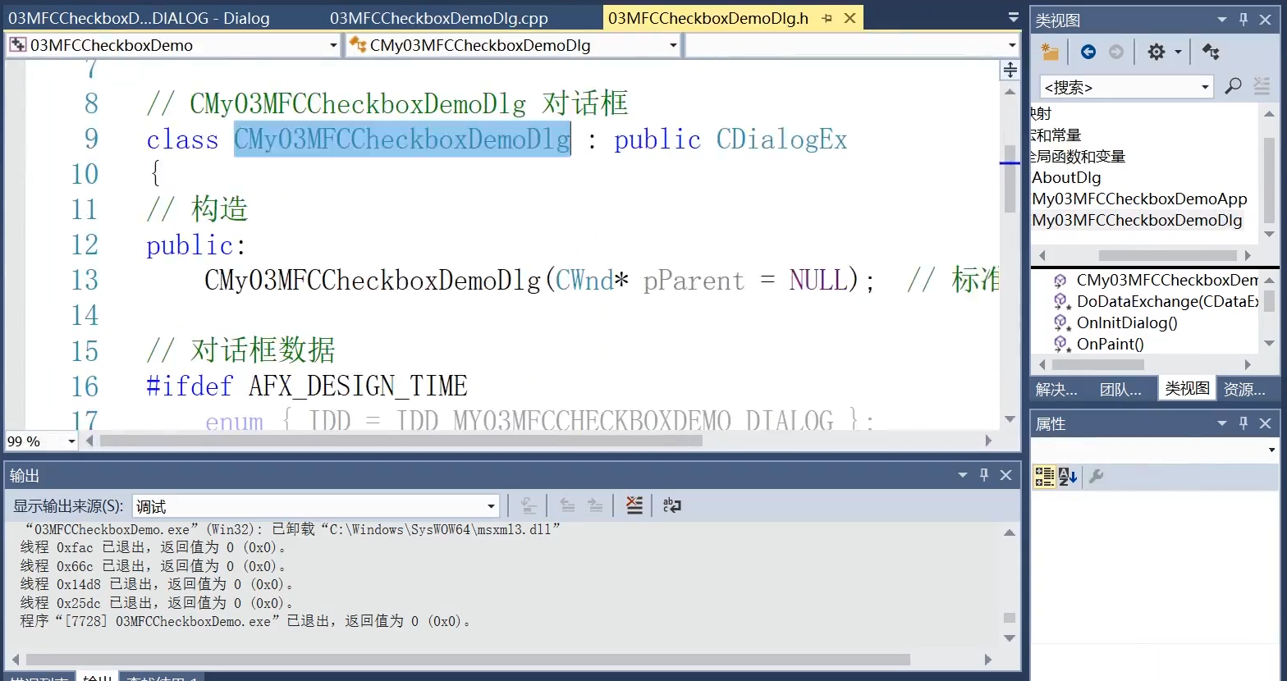
Task: Select the DoDataExchange method icon
Action: [1060, 302]
